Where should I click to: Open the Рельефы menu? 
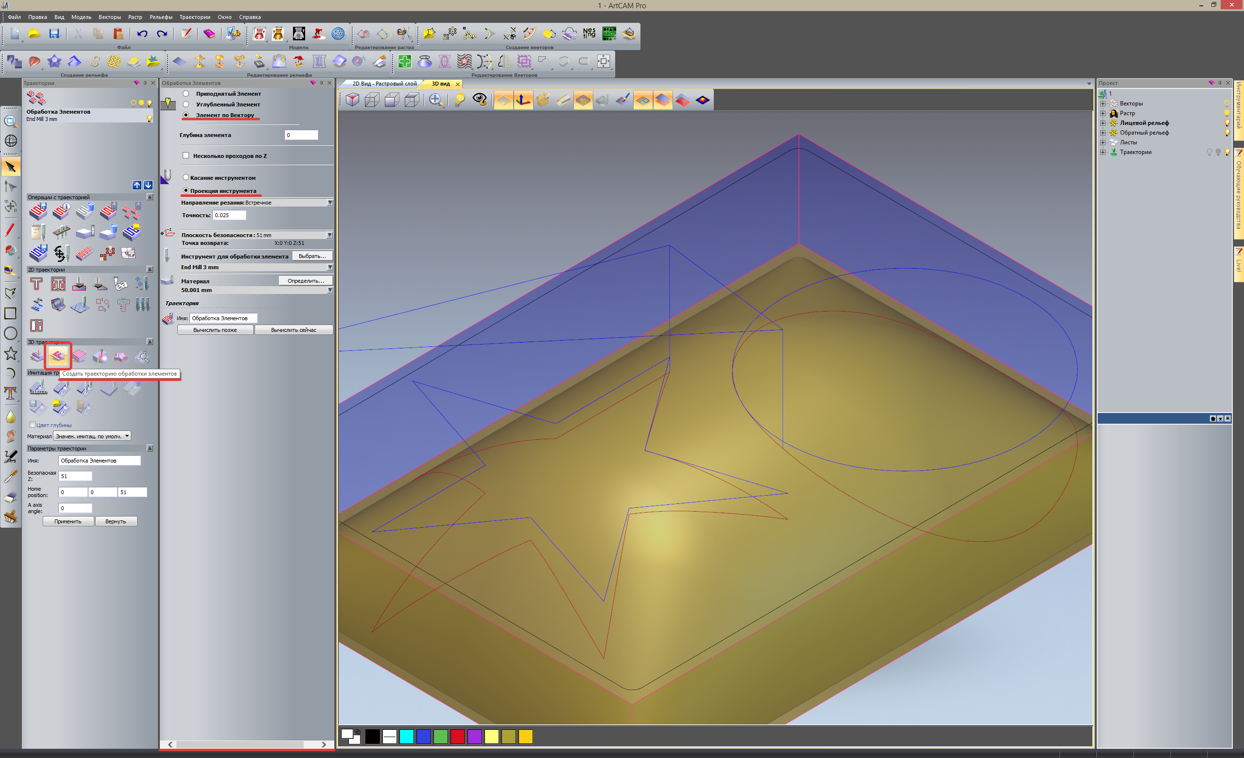click(x=160, y=17)
